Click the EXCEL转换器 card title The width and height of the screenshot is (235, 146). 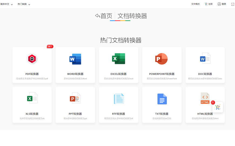point(119,74)
